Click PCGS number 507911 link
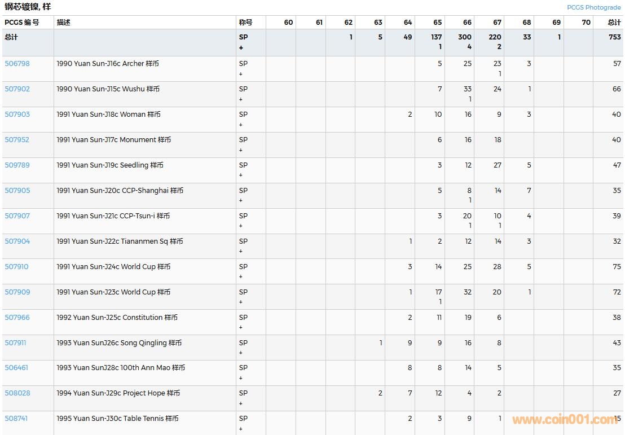 (x=15, y=343)
